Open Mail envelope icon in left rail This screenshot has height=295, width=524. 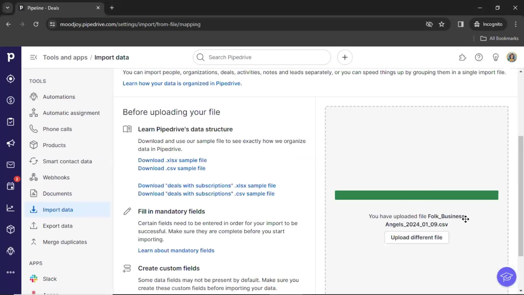(11, 165)
